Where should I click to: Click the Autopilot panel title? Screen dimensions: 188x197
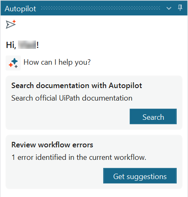(20, 9)
